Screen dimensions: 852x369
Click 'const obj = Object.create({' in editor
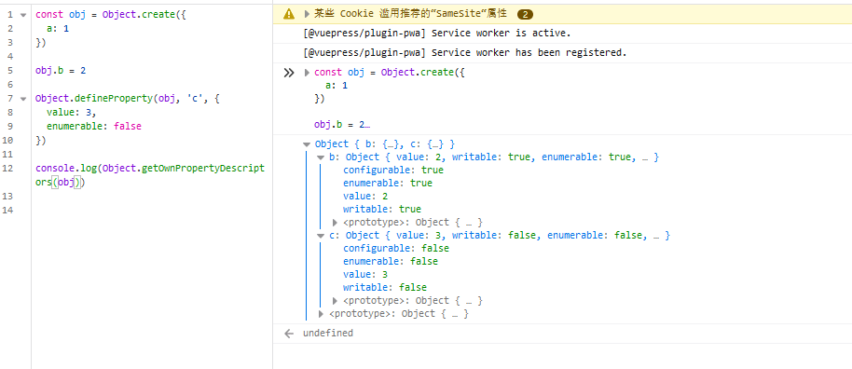point(111,15)
